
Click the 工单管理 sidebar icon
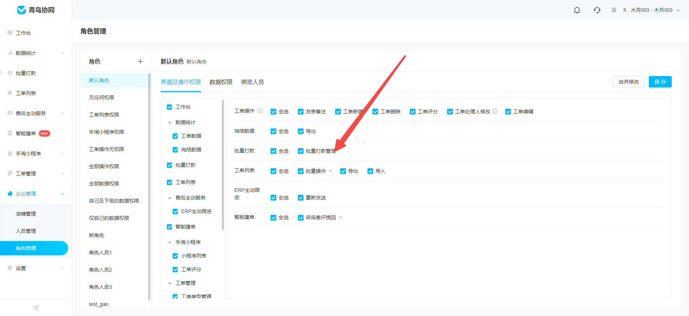coord(10,173)
